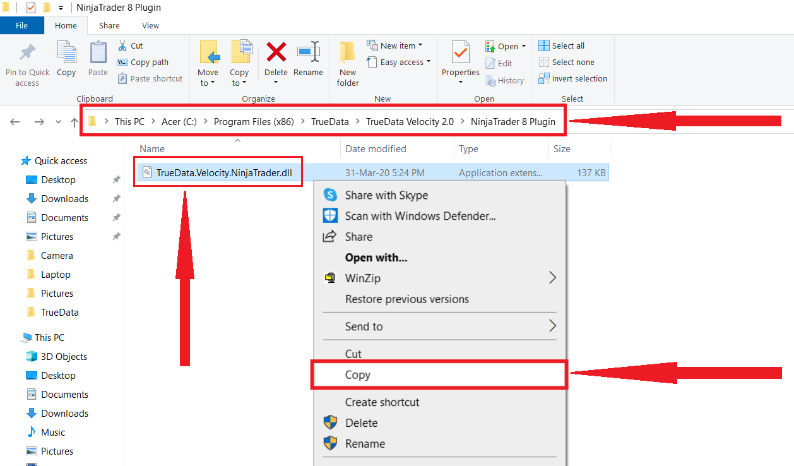Viewport: 794px width, 466px height.
Task: Open the Quick Access Toolbar dropdown arrow
Action: pos(61,8)
